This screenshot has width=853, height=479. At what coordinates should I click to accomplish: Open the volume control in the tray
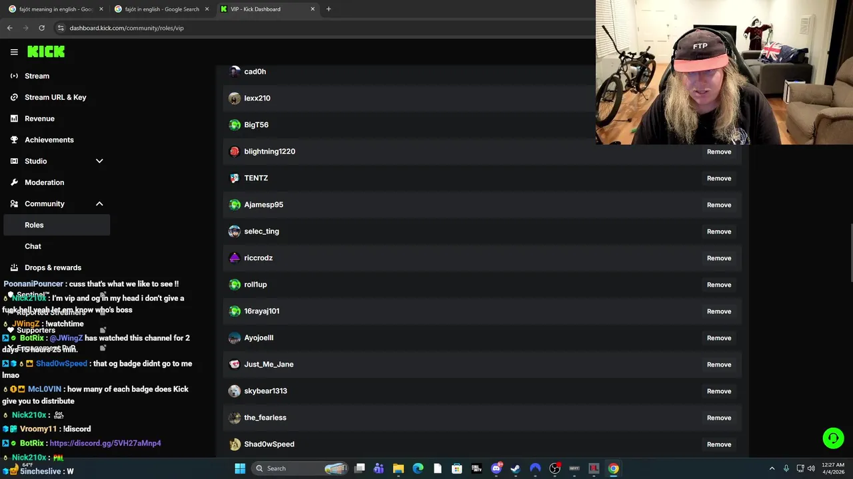tap(811, 468)
